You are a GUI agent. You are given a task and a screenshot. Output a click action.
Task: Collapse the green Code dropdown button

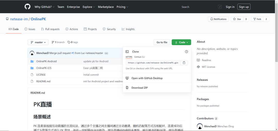(x=181, y=42)
